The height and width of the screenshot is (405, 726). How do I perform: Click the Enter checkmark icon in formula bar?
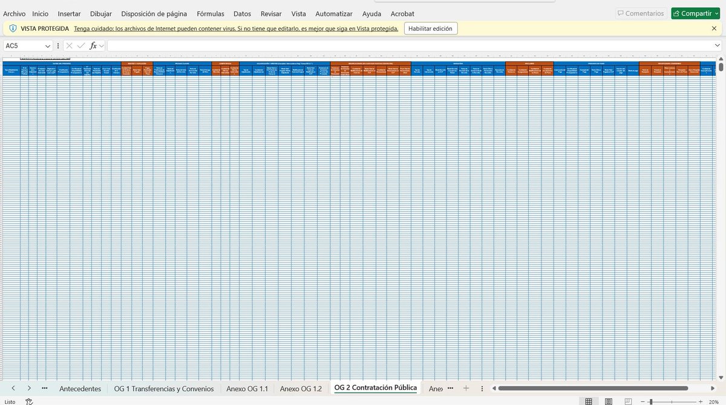click(81, 46)
